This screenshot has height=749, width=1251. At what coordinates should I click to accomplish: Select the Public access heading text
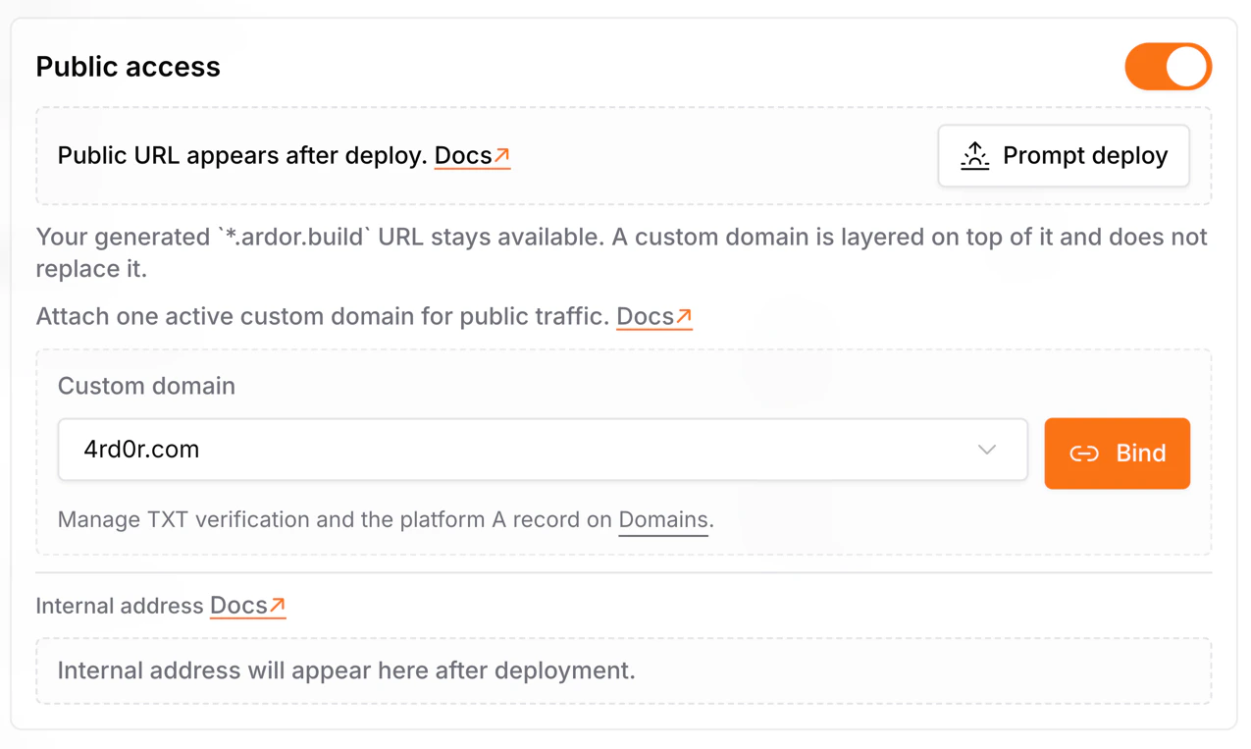(129, 67)
